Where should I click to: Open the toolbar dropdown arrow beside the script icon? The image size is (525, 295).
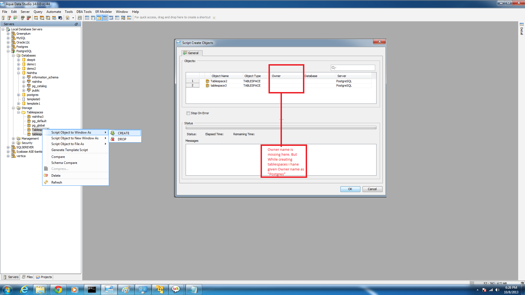73,18
